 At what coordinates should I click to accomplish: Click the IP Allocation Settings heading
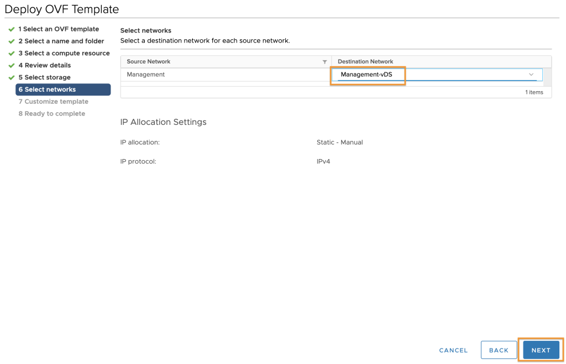click(163, 122)
